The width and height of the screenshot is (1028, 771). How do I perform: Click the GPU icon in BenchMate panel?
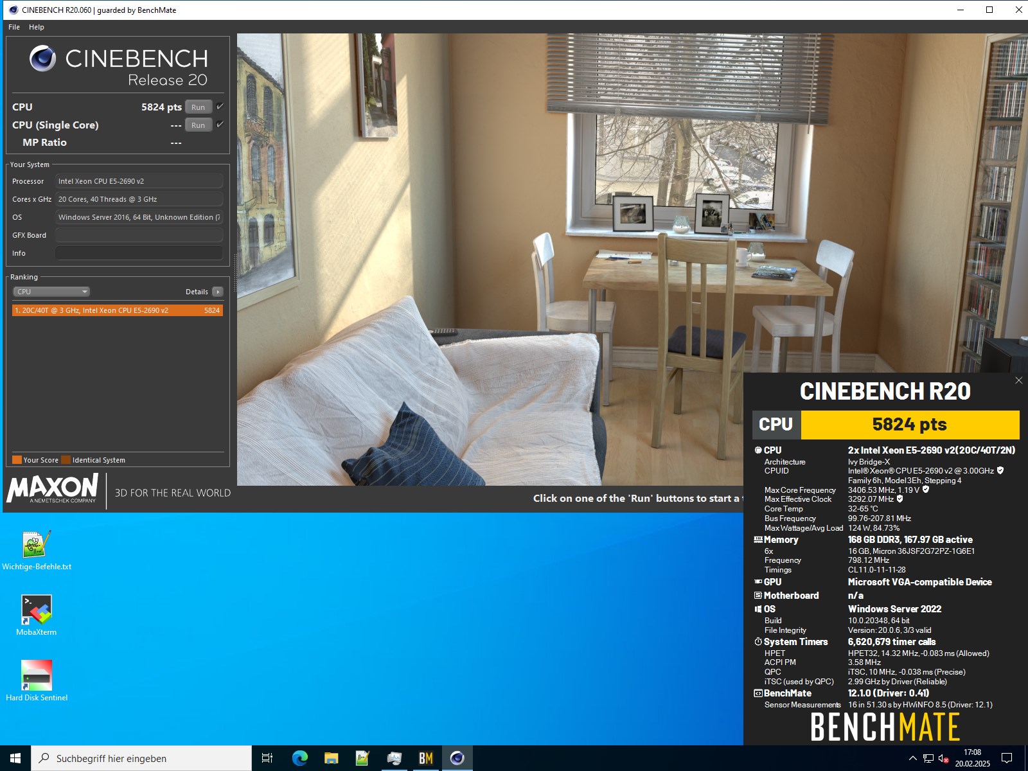[758, 582]
